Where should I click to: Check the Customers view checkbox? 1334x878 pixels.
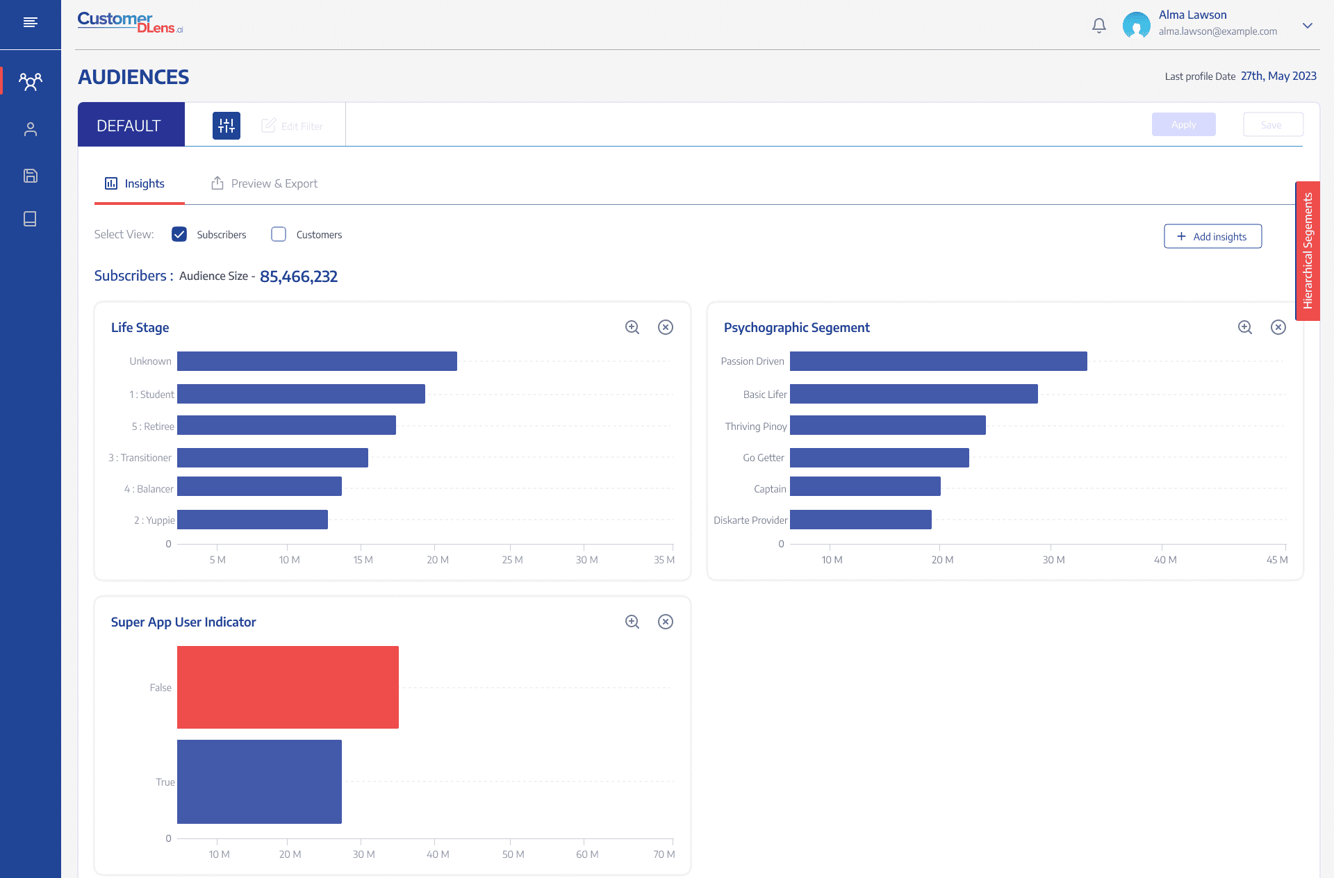coord(279,234)
